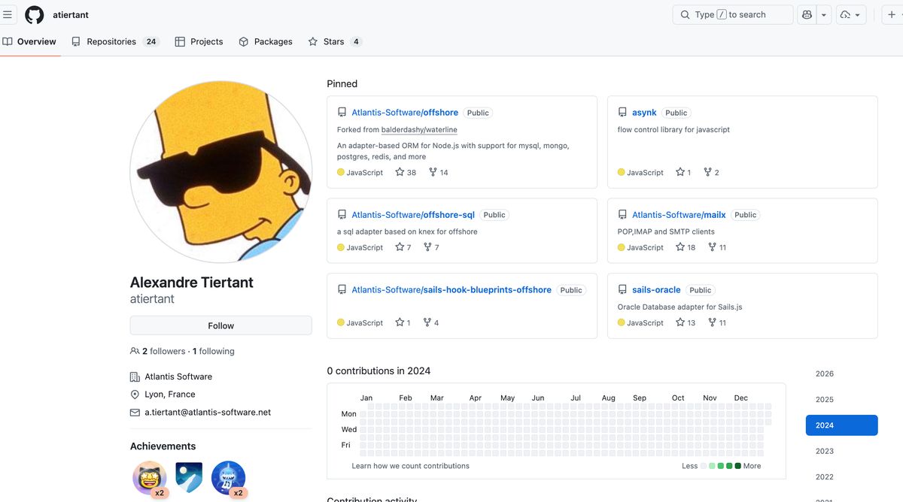Open Atlantis-Software/offshore repository
The image size is (903, 502).
(405, 113)
